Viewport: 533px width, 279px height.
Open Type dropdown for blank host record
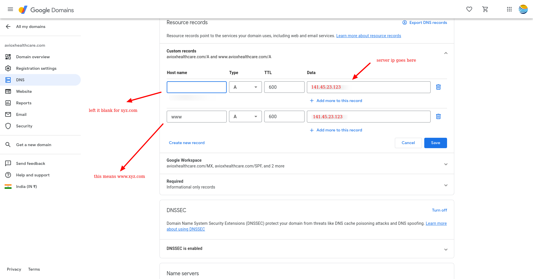(x=245, y=87)
